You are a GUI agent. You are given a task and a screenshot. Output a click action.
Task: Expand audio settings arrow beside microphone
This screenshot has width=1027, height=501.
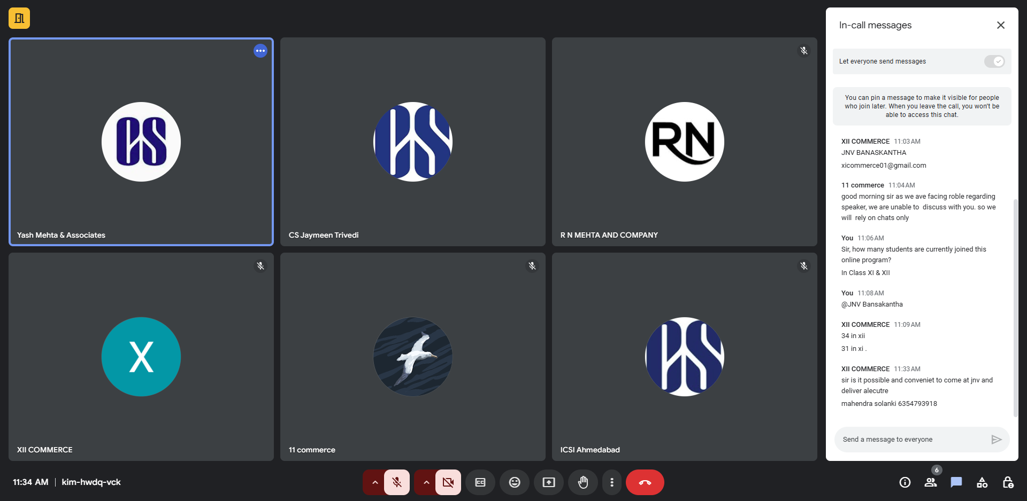click(375, 482)
